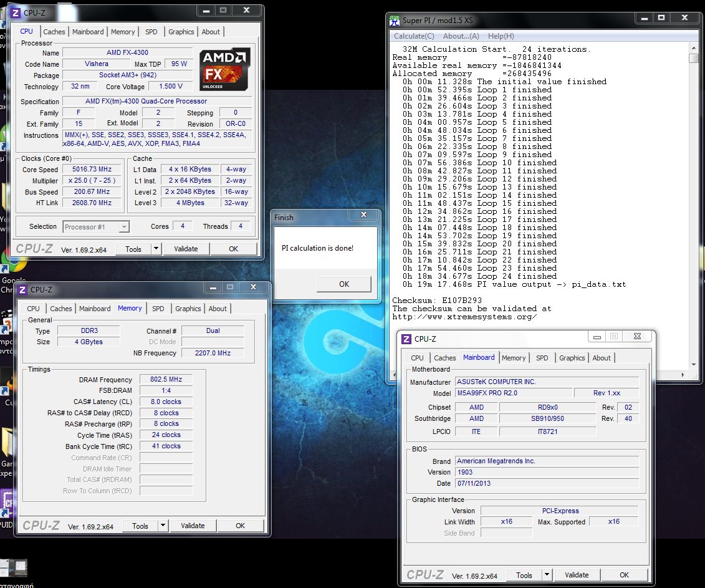Select the SPD tab in the CPU-Z processor window
705x588 pixels.
tap(151, 32)
